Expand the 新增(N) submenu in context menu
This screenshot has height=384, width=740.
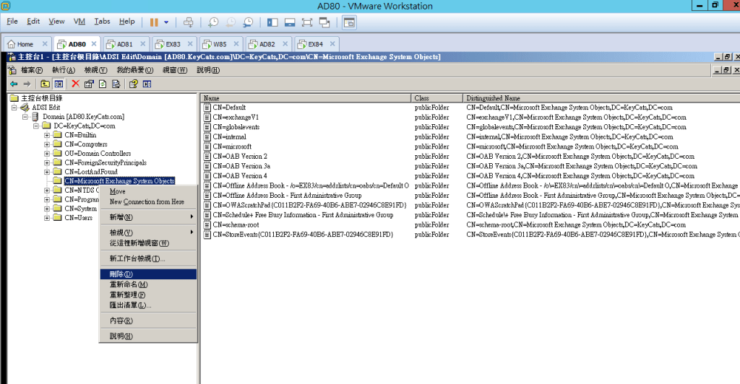click(149, 217)
